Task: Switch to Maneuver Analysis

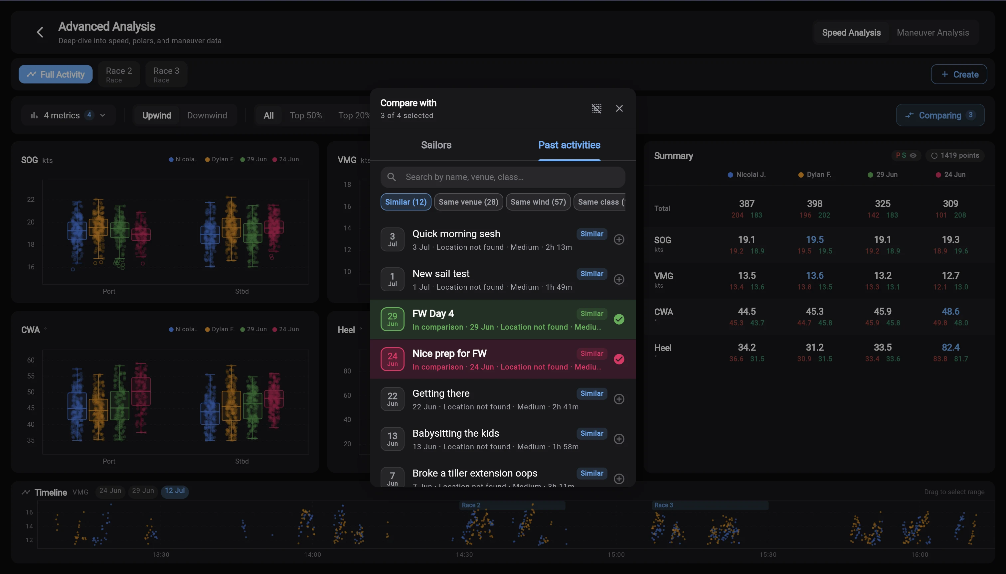Action: coord(933,32)
